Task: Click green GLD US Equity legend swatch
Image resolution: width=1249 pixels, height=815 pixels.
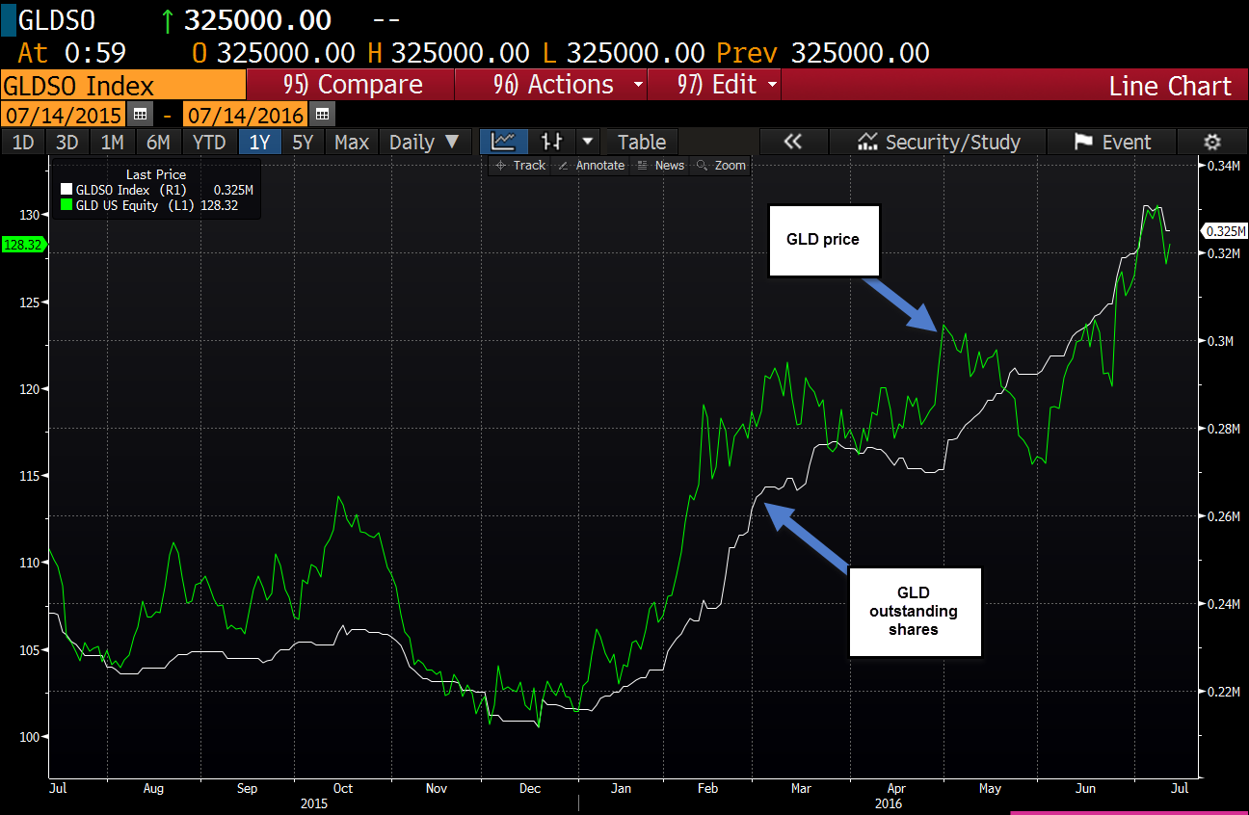Action: click(x=66, y=205)
